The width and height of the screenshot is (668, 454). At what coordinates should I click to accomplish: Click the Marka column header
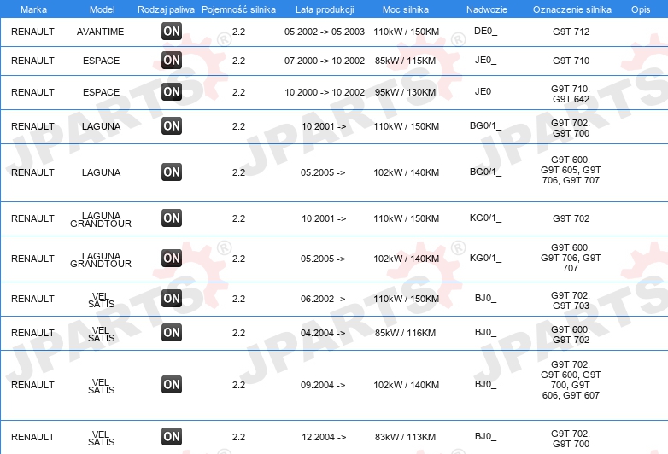[33, 9]
